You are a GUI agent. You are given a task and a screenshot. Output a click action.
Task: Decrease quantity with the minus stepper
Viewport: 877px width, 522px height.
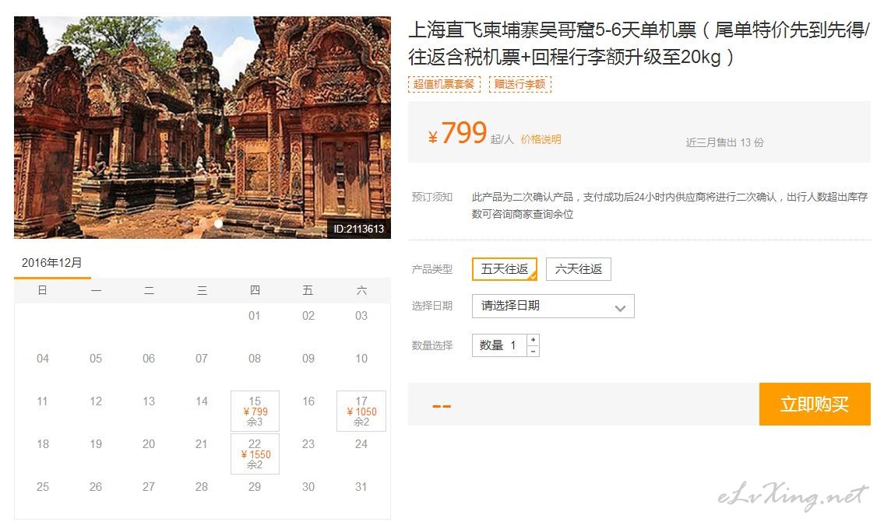point(533,352)
